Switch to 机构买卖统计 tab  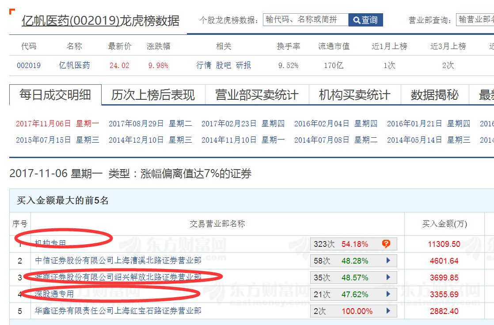click(x=355, y=95)
